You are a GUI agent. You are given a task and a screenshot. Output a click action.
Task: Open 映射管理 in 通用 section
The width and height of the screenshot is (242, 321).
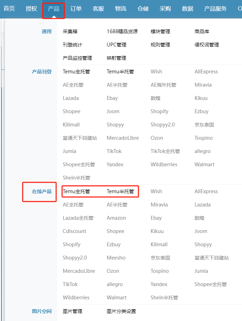(116, 58)
